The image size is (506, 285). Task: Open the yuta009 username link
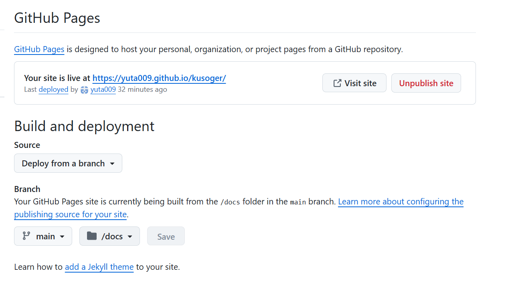103,89
